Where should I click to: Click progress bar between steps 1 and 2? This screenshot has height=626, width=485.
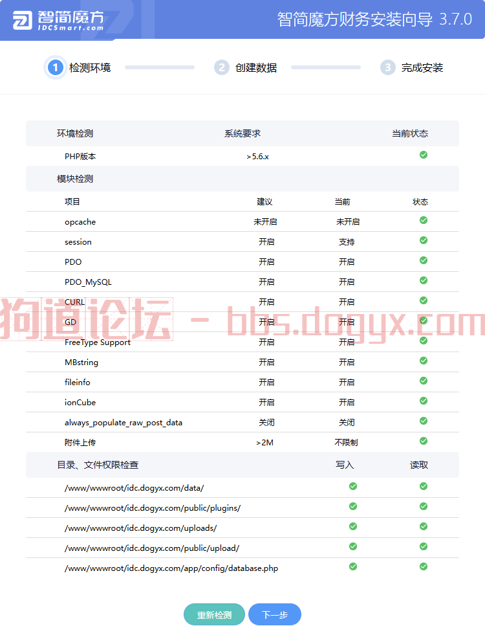click(x=160, y=67)
